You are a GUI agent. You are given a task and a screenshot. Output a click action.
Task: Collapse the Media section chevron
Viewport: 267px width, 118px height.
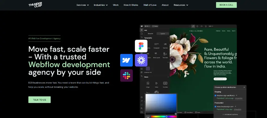[x=168, y=77]
